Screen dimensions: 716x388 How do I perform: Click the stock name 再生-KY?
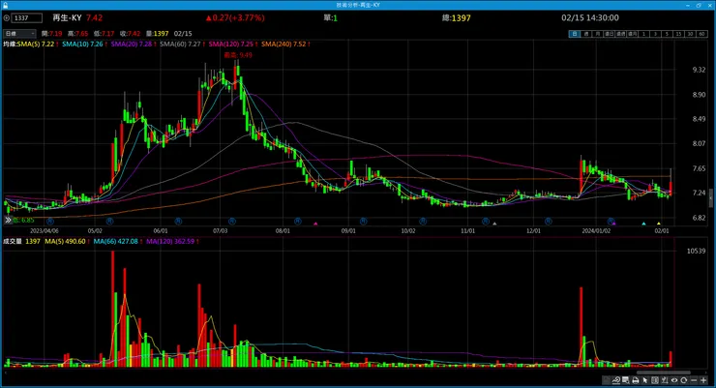tap(67, 17)
